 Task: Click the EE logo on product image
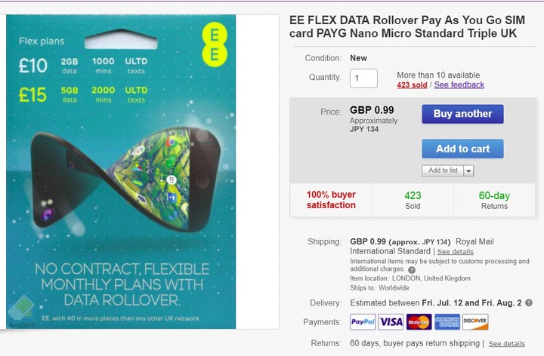pos(214,44)
